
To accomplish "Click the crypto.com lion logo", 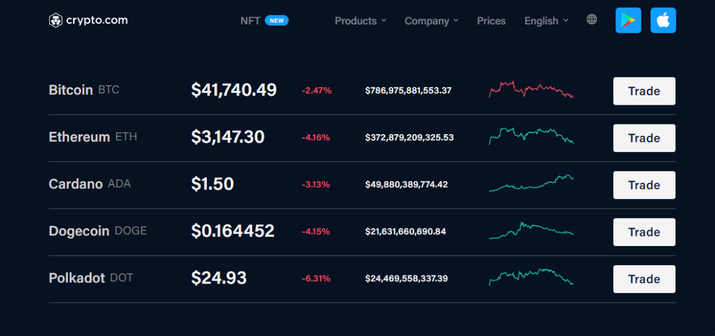I will (x=56, y=21).
